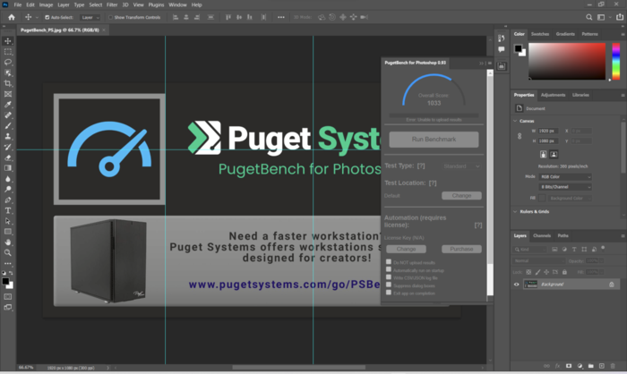Screen dimensions: 627x374
Task: Open the Comments panel icon
Action: pyautogui.click(x=501, y=49)
